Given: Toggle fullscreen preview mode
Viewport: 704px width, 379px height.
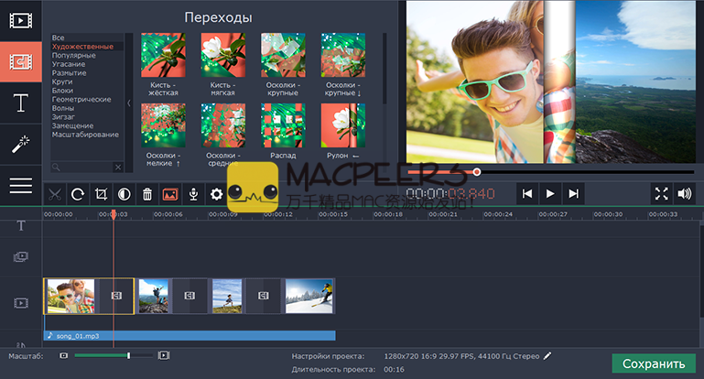Looking at the screenshot, I should click(661, 193).
